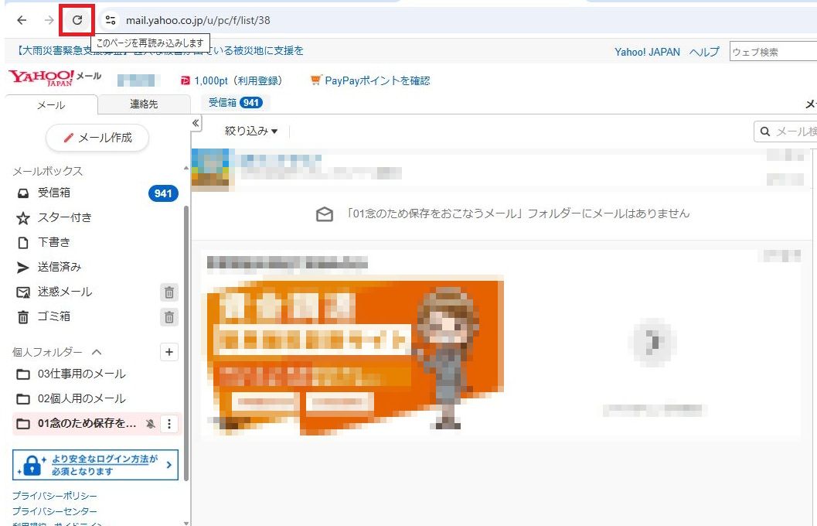The image size is (817, 526).
Task: Open the 絞り込み filter dropdown
Action: [x=251, y=131]
